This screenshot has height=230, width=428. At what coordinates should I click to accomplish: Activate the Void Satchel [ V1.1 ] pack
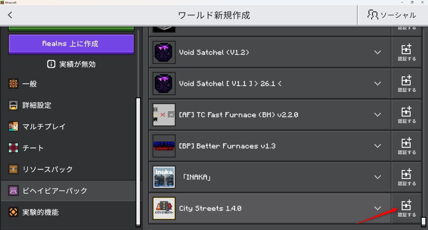coord(407,84)
